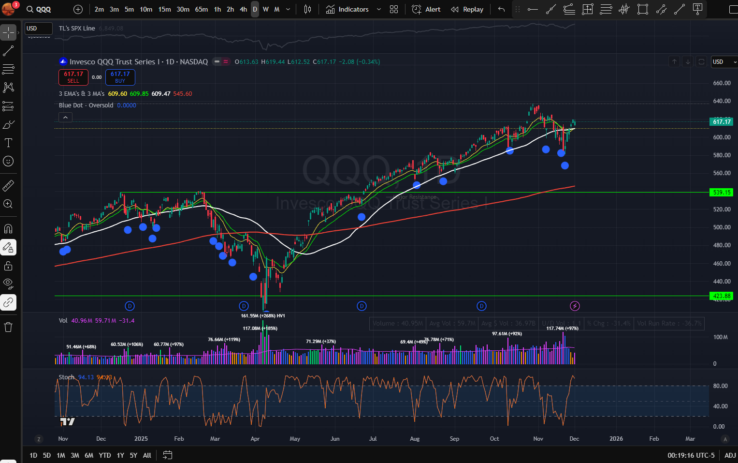
Task: Expand the favorite indicators dropdown arrow
Action: pyautogui.click(x=378, y=9)
